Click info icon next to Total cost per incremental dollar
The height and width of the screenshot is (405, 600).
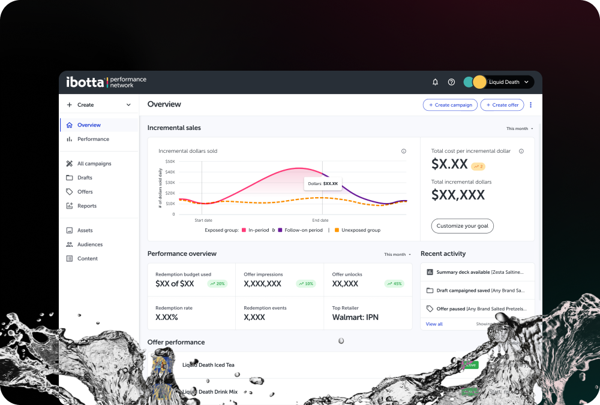point(521,151)
